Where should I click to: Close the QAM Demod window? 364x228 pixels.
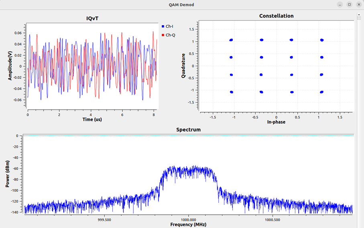click(358, 4)
